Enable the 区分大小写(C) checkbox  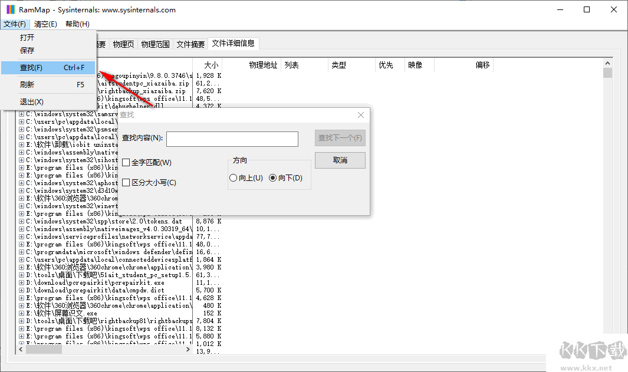[x=126, y=182]
